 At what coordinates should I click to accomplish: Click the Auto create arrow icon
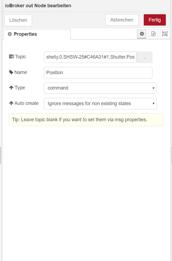tap(11, 103)
